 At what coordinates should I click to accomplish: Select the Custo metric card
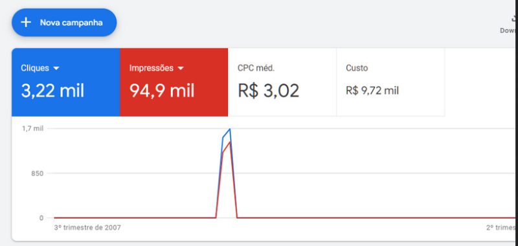(x=390, y=82)
